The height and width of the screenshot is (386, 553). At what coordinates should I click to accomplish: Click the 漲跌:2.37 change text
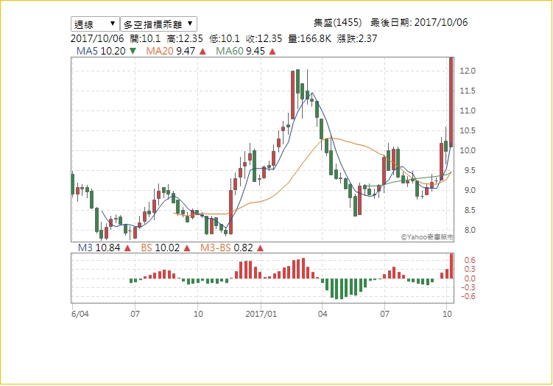click(x=357, y=38)
